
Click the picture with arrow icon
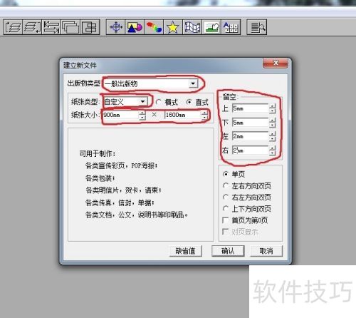coord(211,27)
